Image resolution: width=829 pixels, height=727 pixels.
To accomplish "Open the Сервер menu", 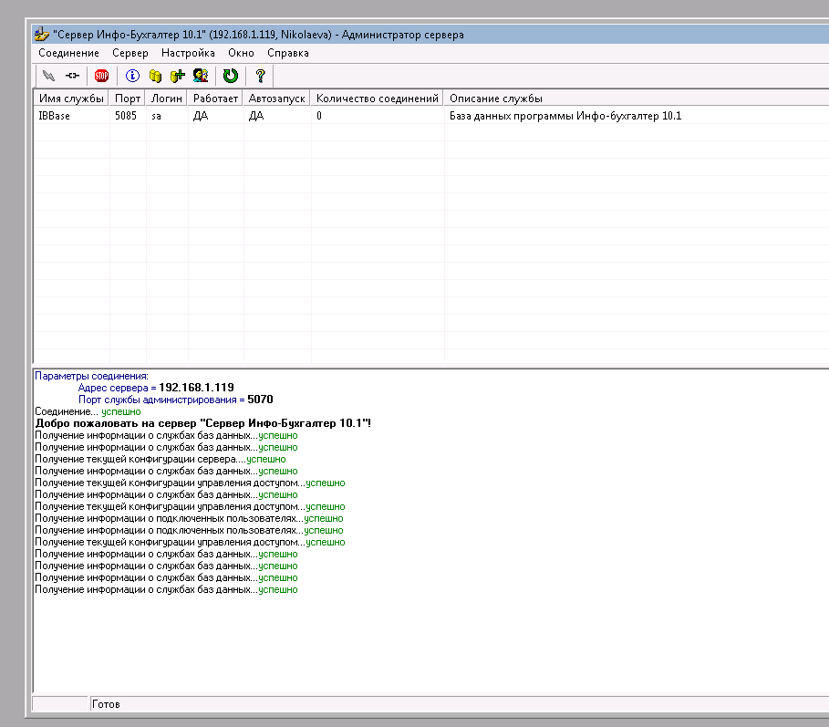I will (x=130, y=53).
